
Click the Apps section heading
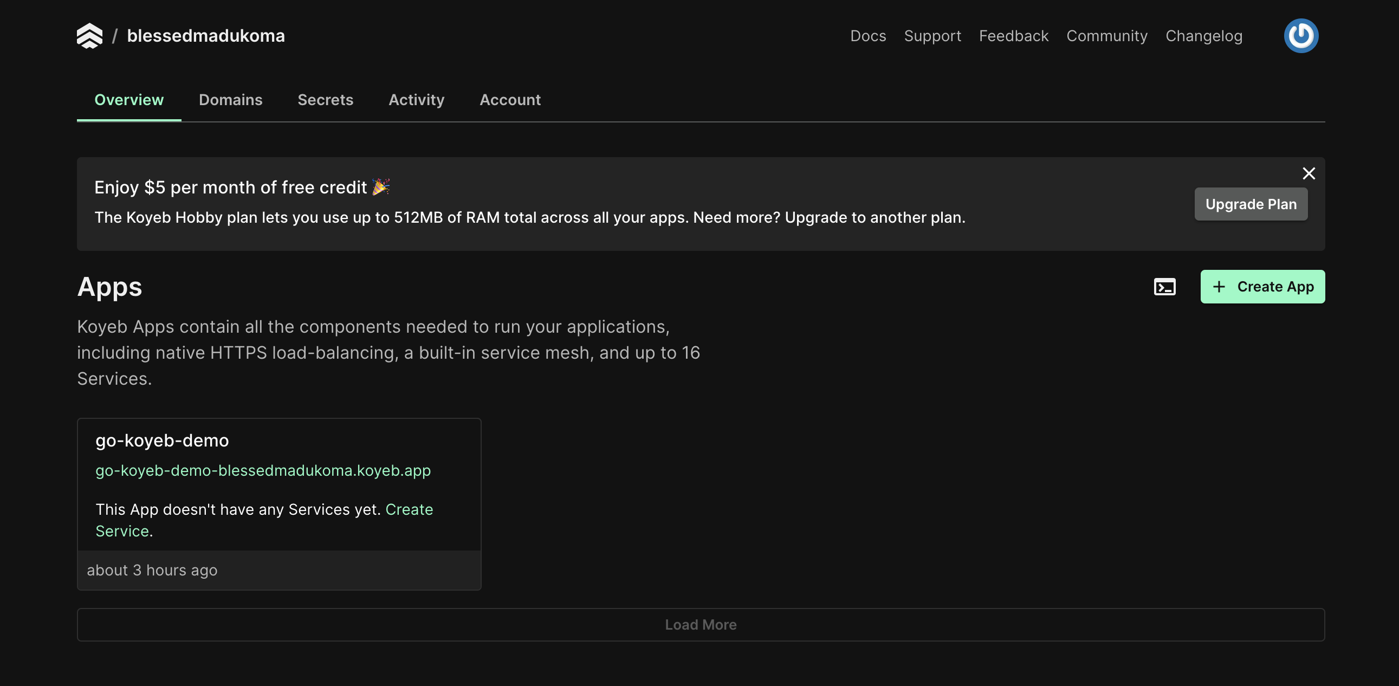coord(109,287)
